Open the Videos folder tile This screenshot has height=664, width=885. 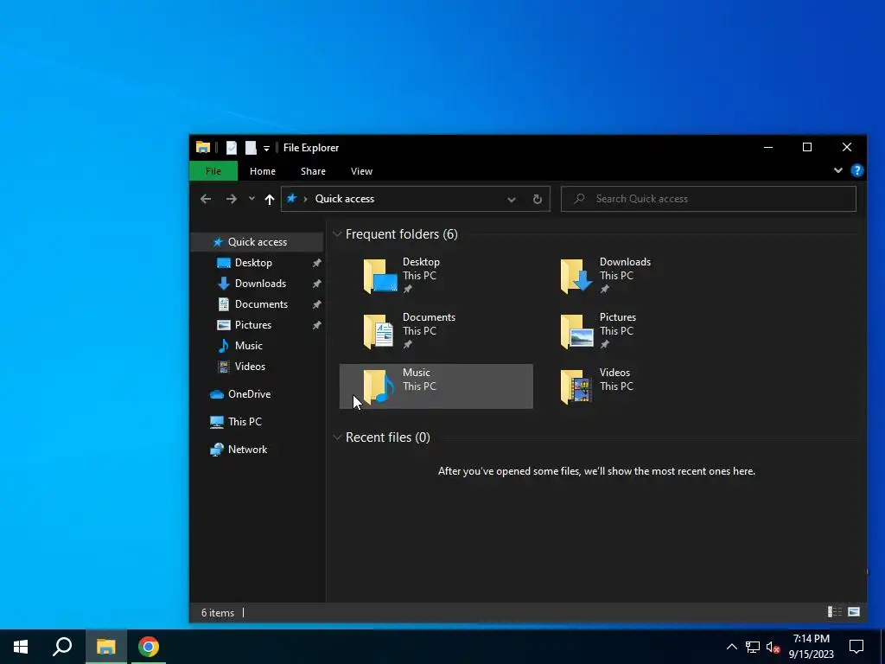tap(633, 386)
